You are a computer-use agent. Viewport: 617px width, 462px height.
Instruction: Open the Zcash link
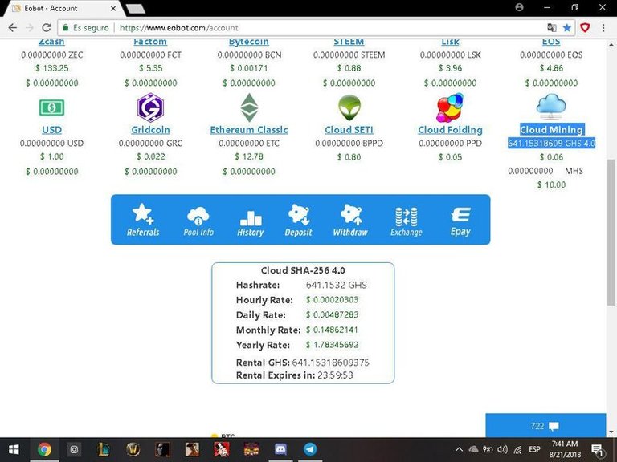(x=51, y=42)
